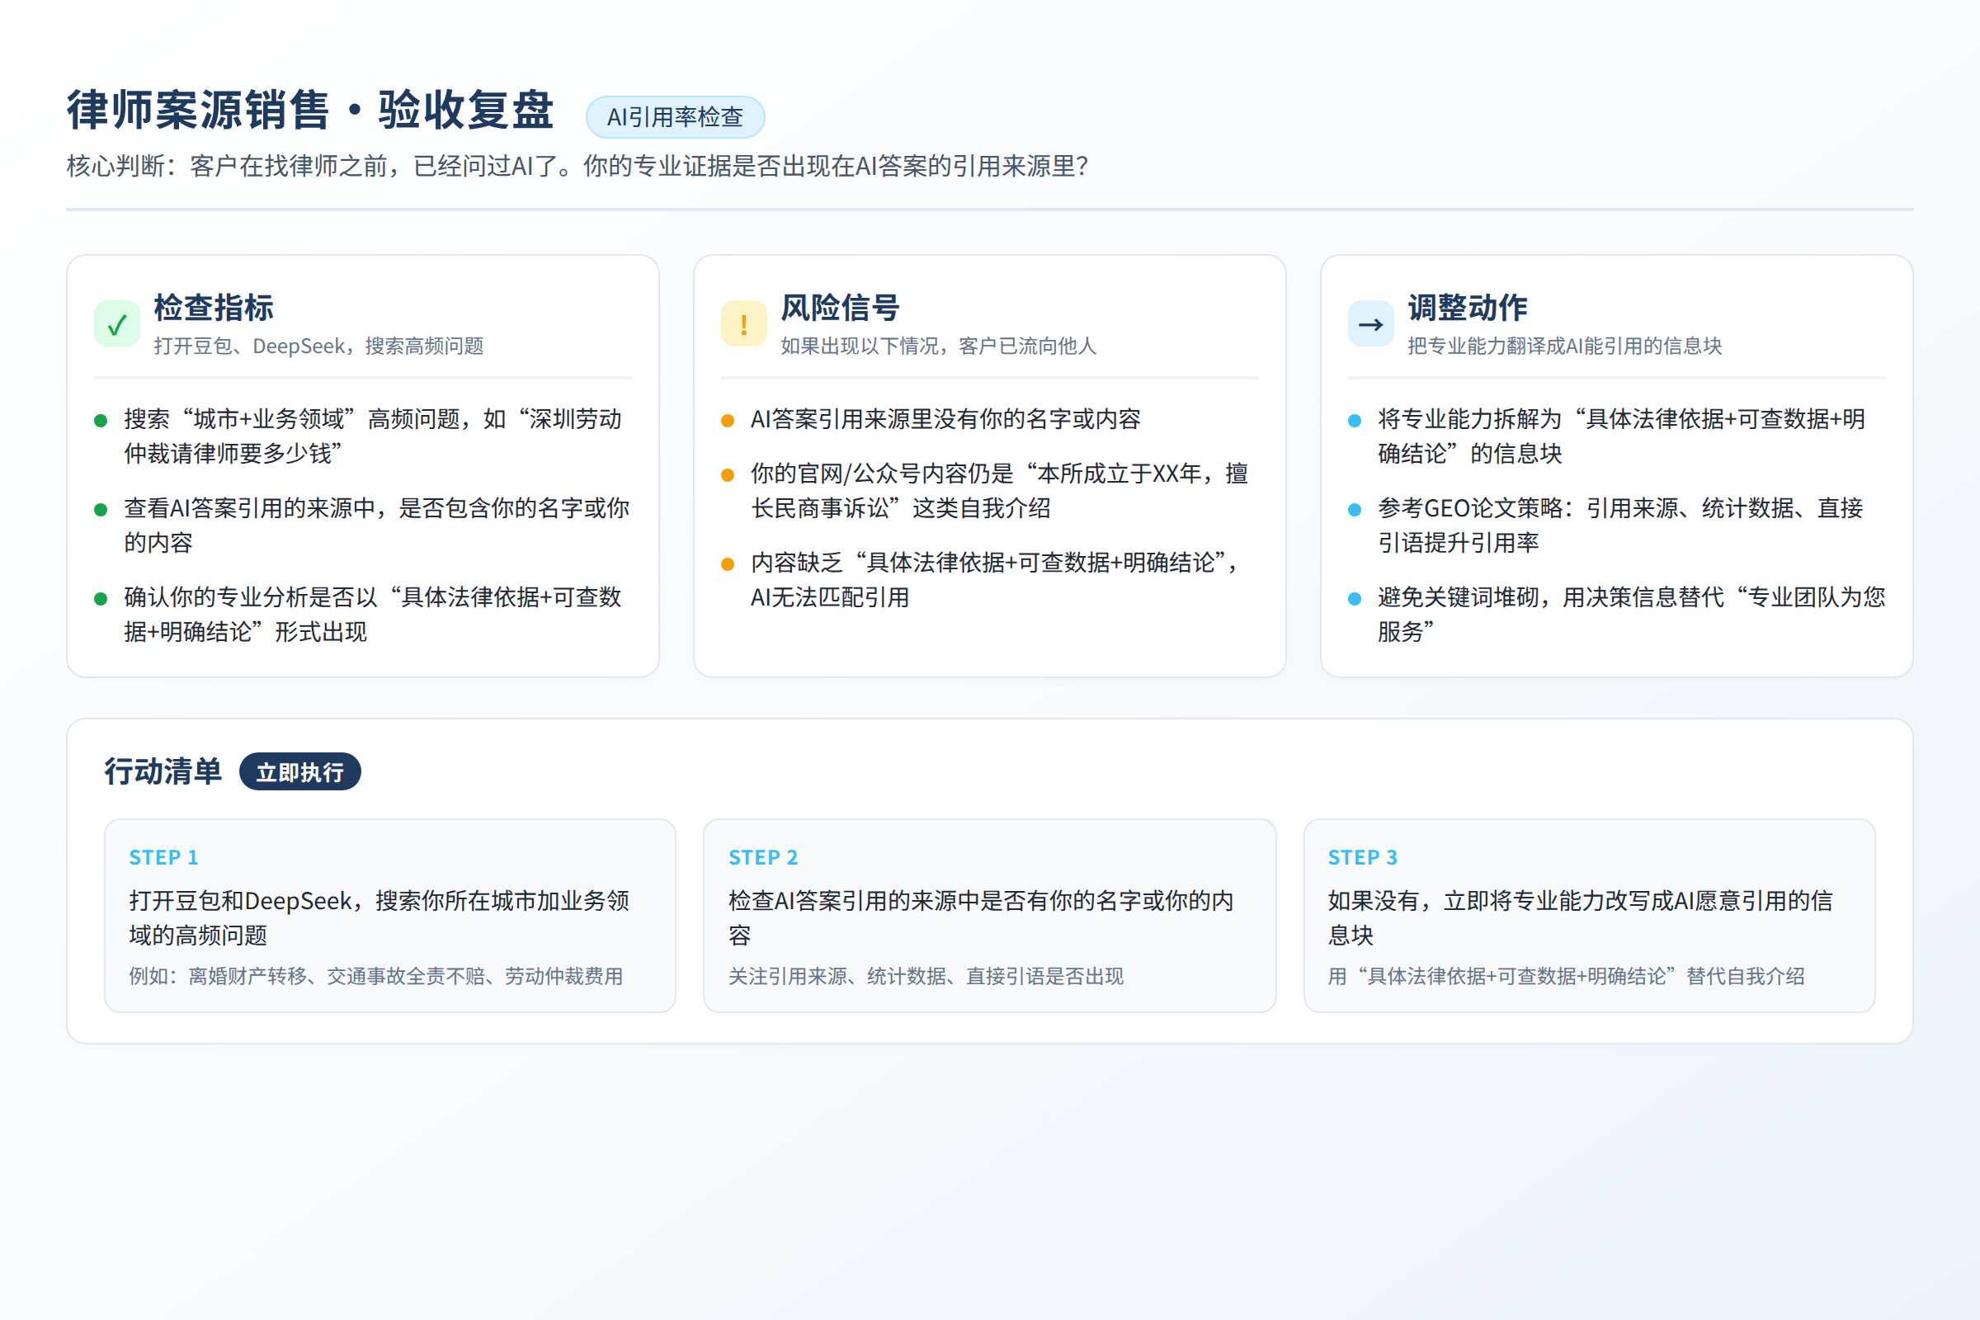Click the bullet AI答案引用来源里没有你的名字或内容
Image resolution: width=1980 pixels, height=1320 pixels.
pyautogui.click(x=945, y=419)
